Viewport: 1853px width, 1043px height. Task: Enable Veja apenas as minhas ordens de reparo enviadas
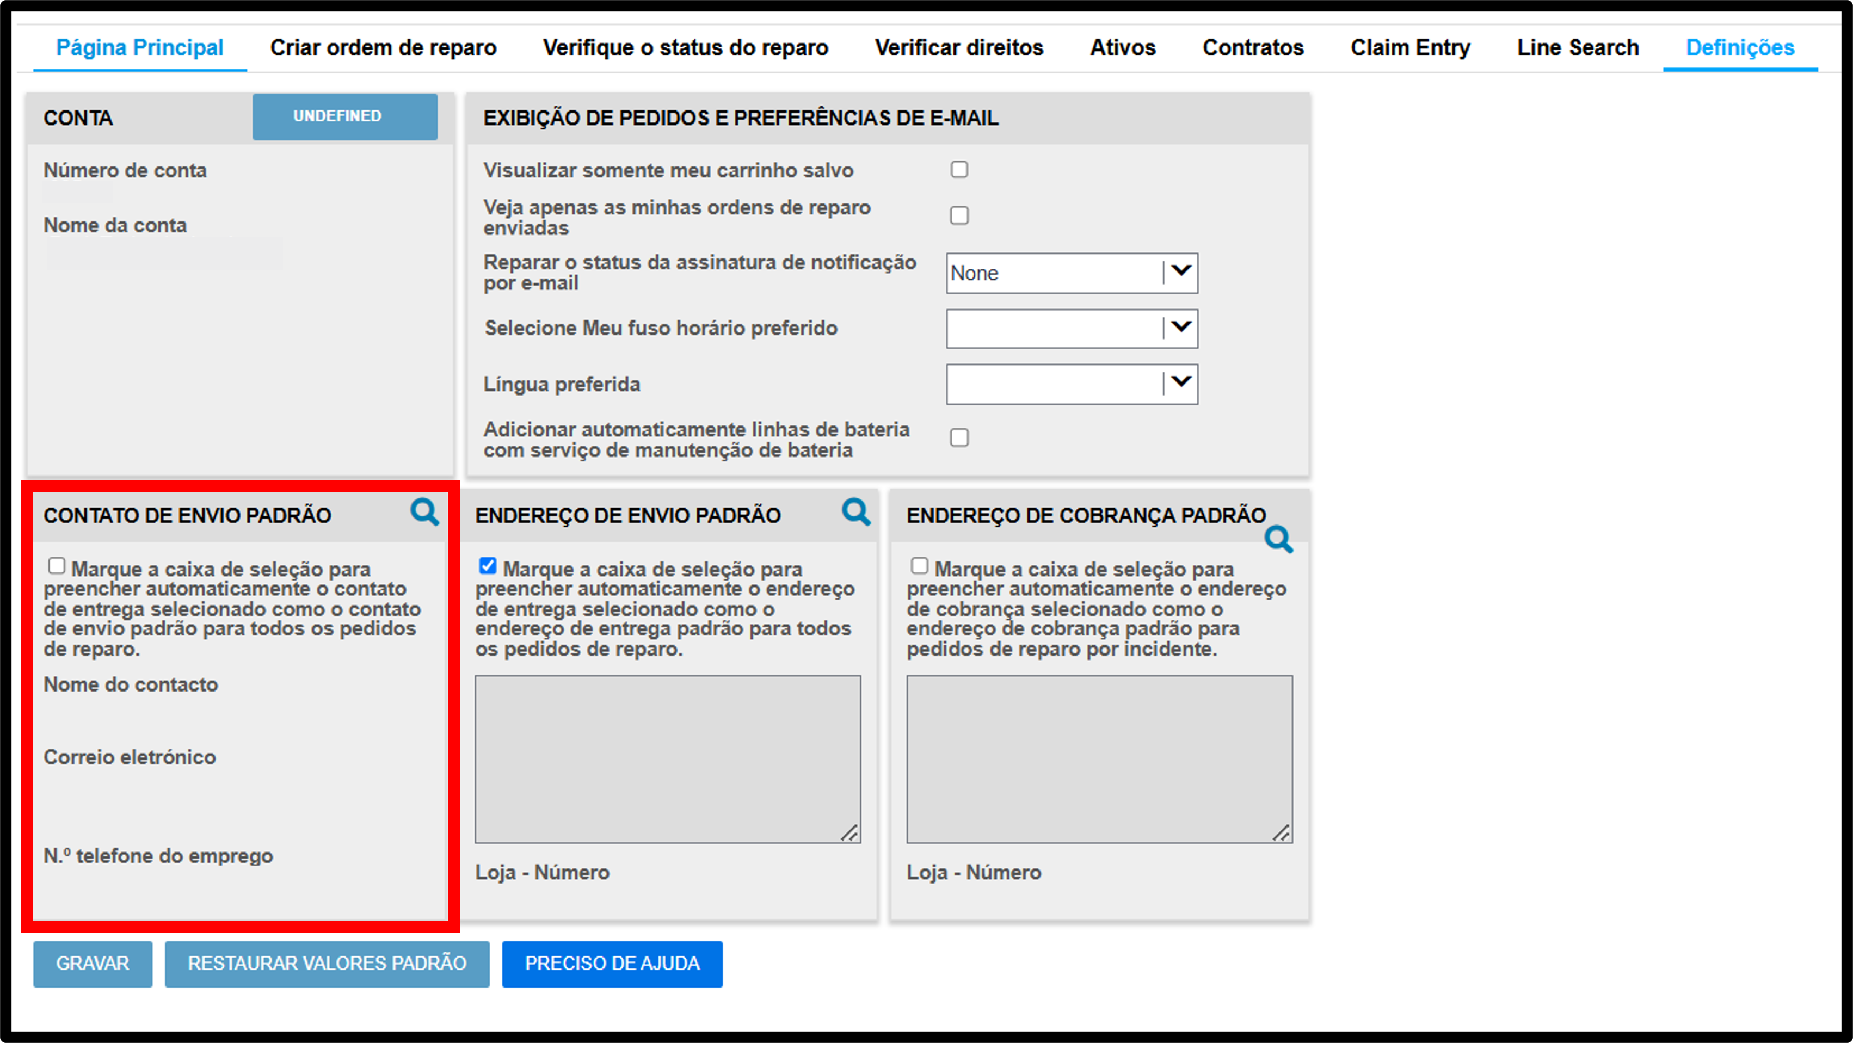959,215
